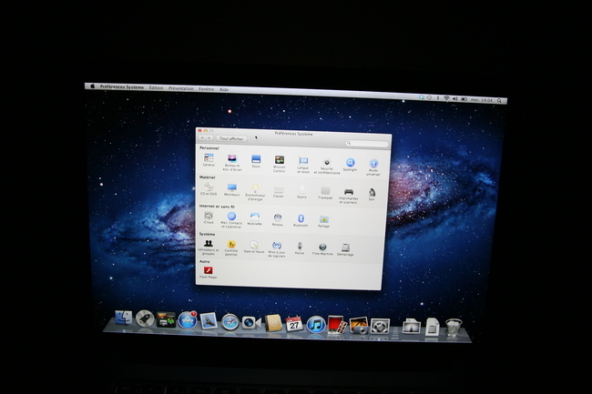Click the clock showing mer. 14:04
This screenshot has width=592, height=394.
(x=482, y=100)
